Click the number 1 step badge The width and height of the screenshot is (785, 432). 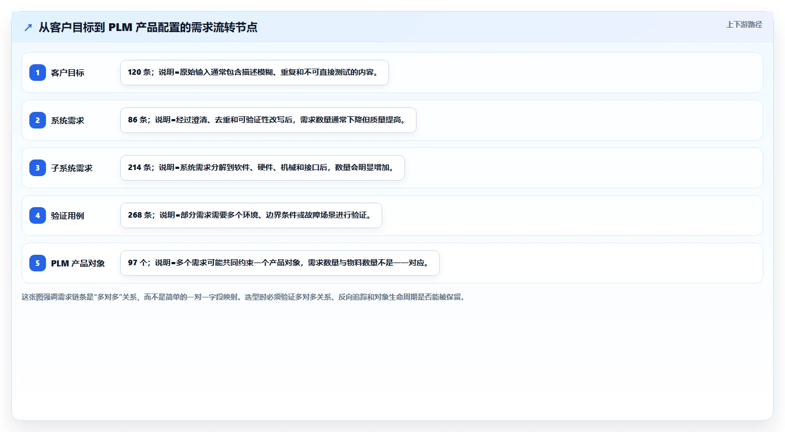pyautogui.click(x=38, y=73)
